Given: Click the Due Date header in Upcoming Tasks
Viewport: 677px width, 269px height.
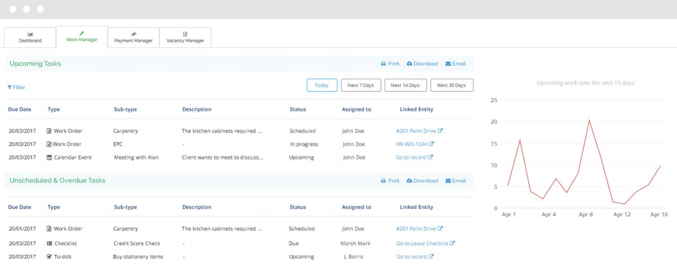Looking at the screenshot, I should tap(20, 109).
